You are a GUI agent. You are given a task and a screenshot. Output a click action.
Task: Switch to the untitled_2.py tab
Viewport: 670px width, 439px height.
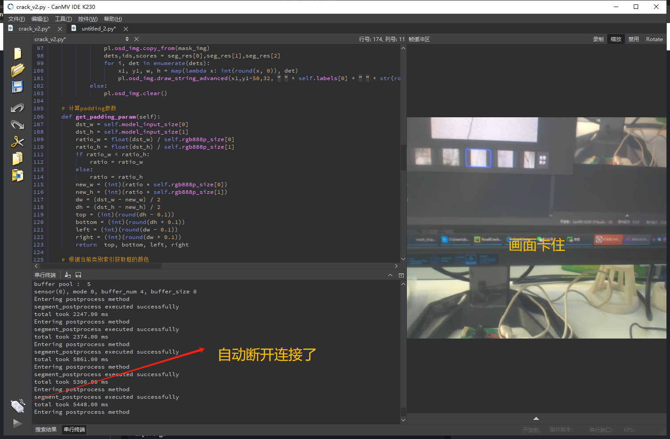click(x=98, y=29)
